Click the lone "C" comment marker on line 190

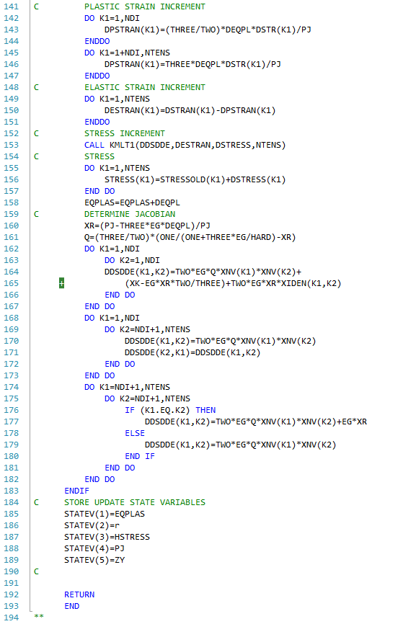36,572
